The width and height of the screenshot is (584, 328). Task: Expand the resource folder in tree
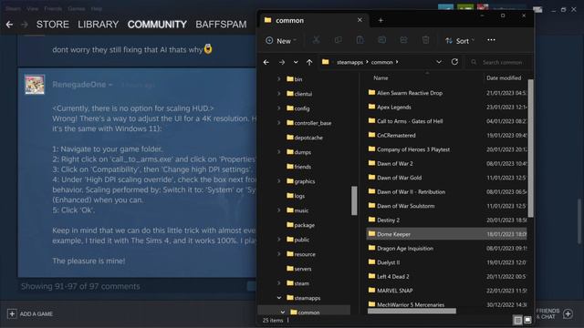(278, 254)
